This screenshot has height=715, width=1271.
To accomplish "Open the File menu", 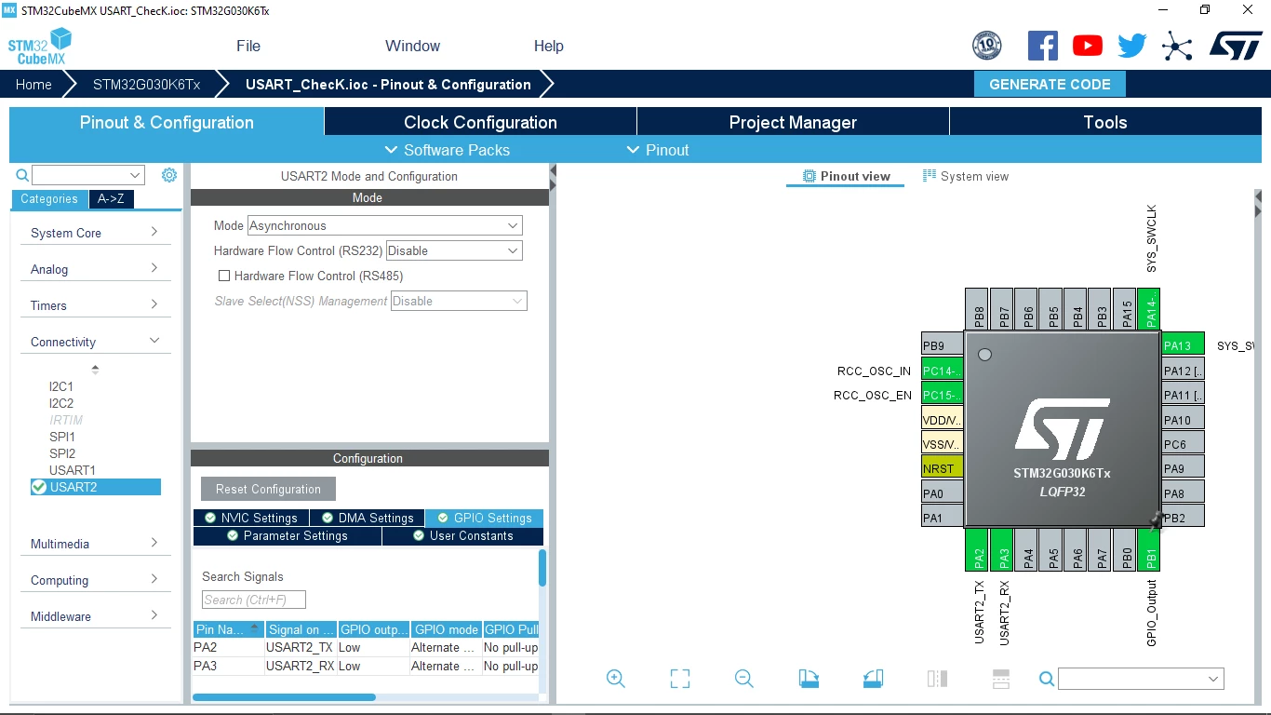I will [x=248, y=46].
